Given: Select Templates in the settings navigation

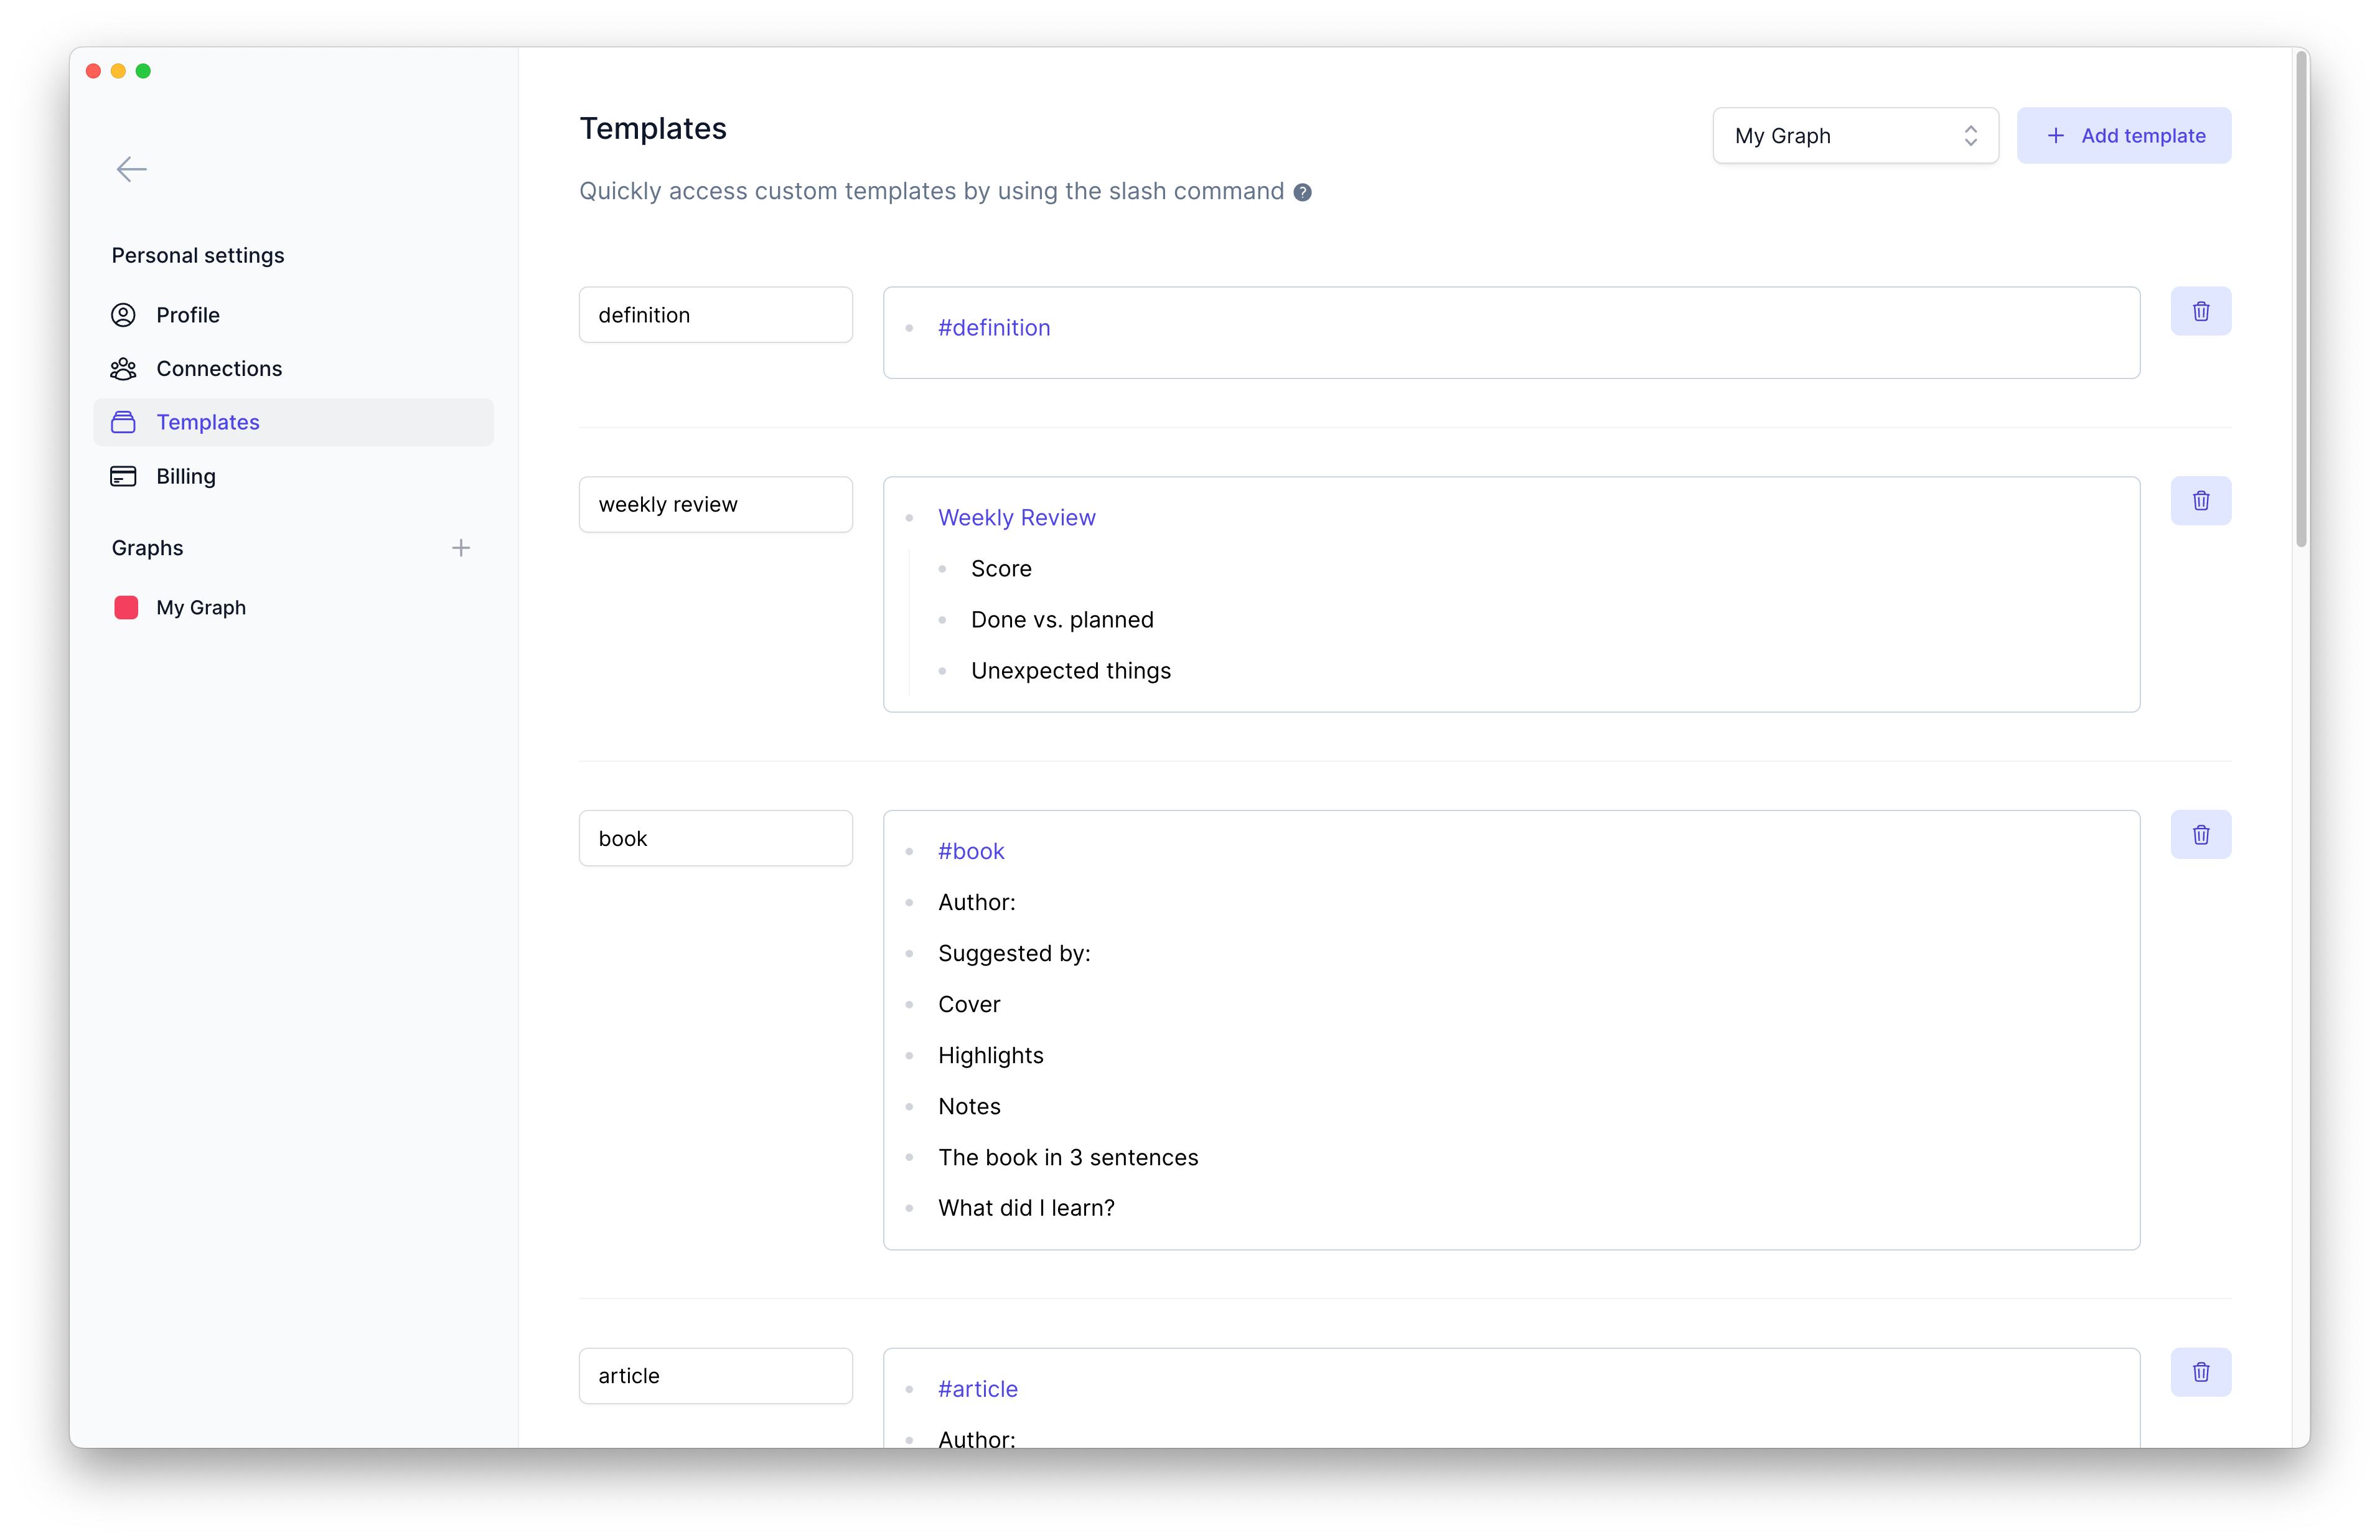Looking at the screenshot, I should 208,422.
